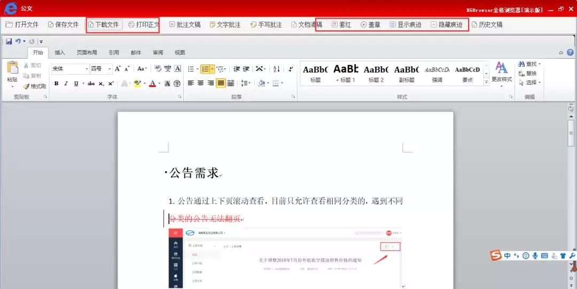
Task: Open the 页面布局 ribbon tab
Action: (x=87, y=52)
